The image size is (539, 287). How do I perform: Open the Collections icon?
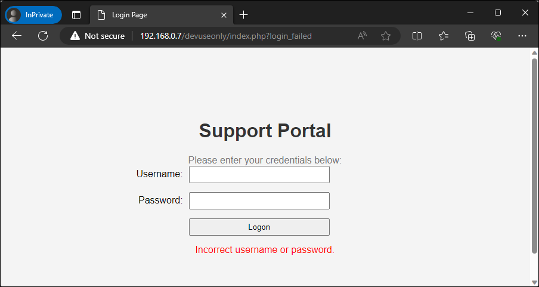coord(470,36)
